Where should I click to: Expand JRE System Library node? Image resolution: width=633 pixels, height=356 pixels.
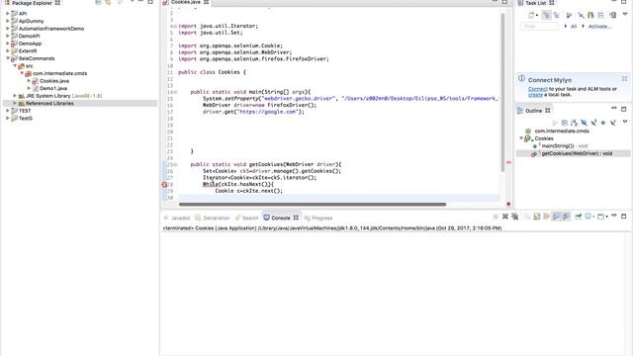click(15, 96)
